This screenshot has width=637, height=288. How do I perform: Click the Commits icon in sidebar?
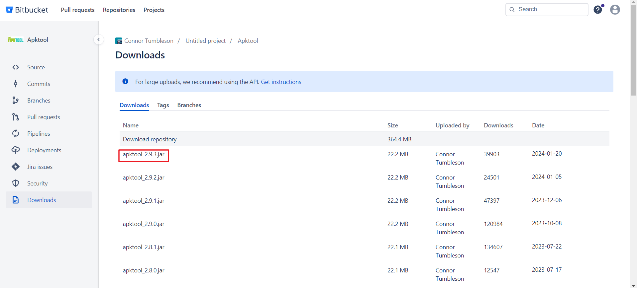16,84
